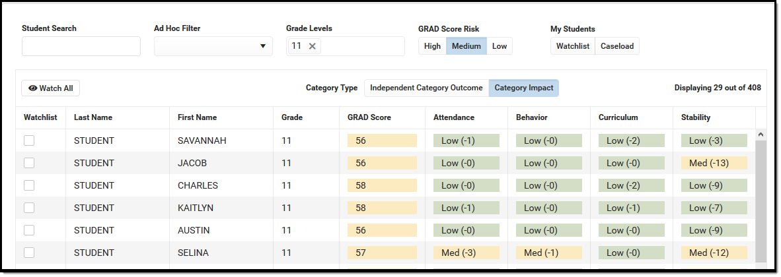Switch to Independent Category Outcome
Screen dimensions: 781x277
(426, 88)
